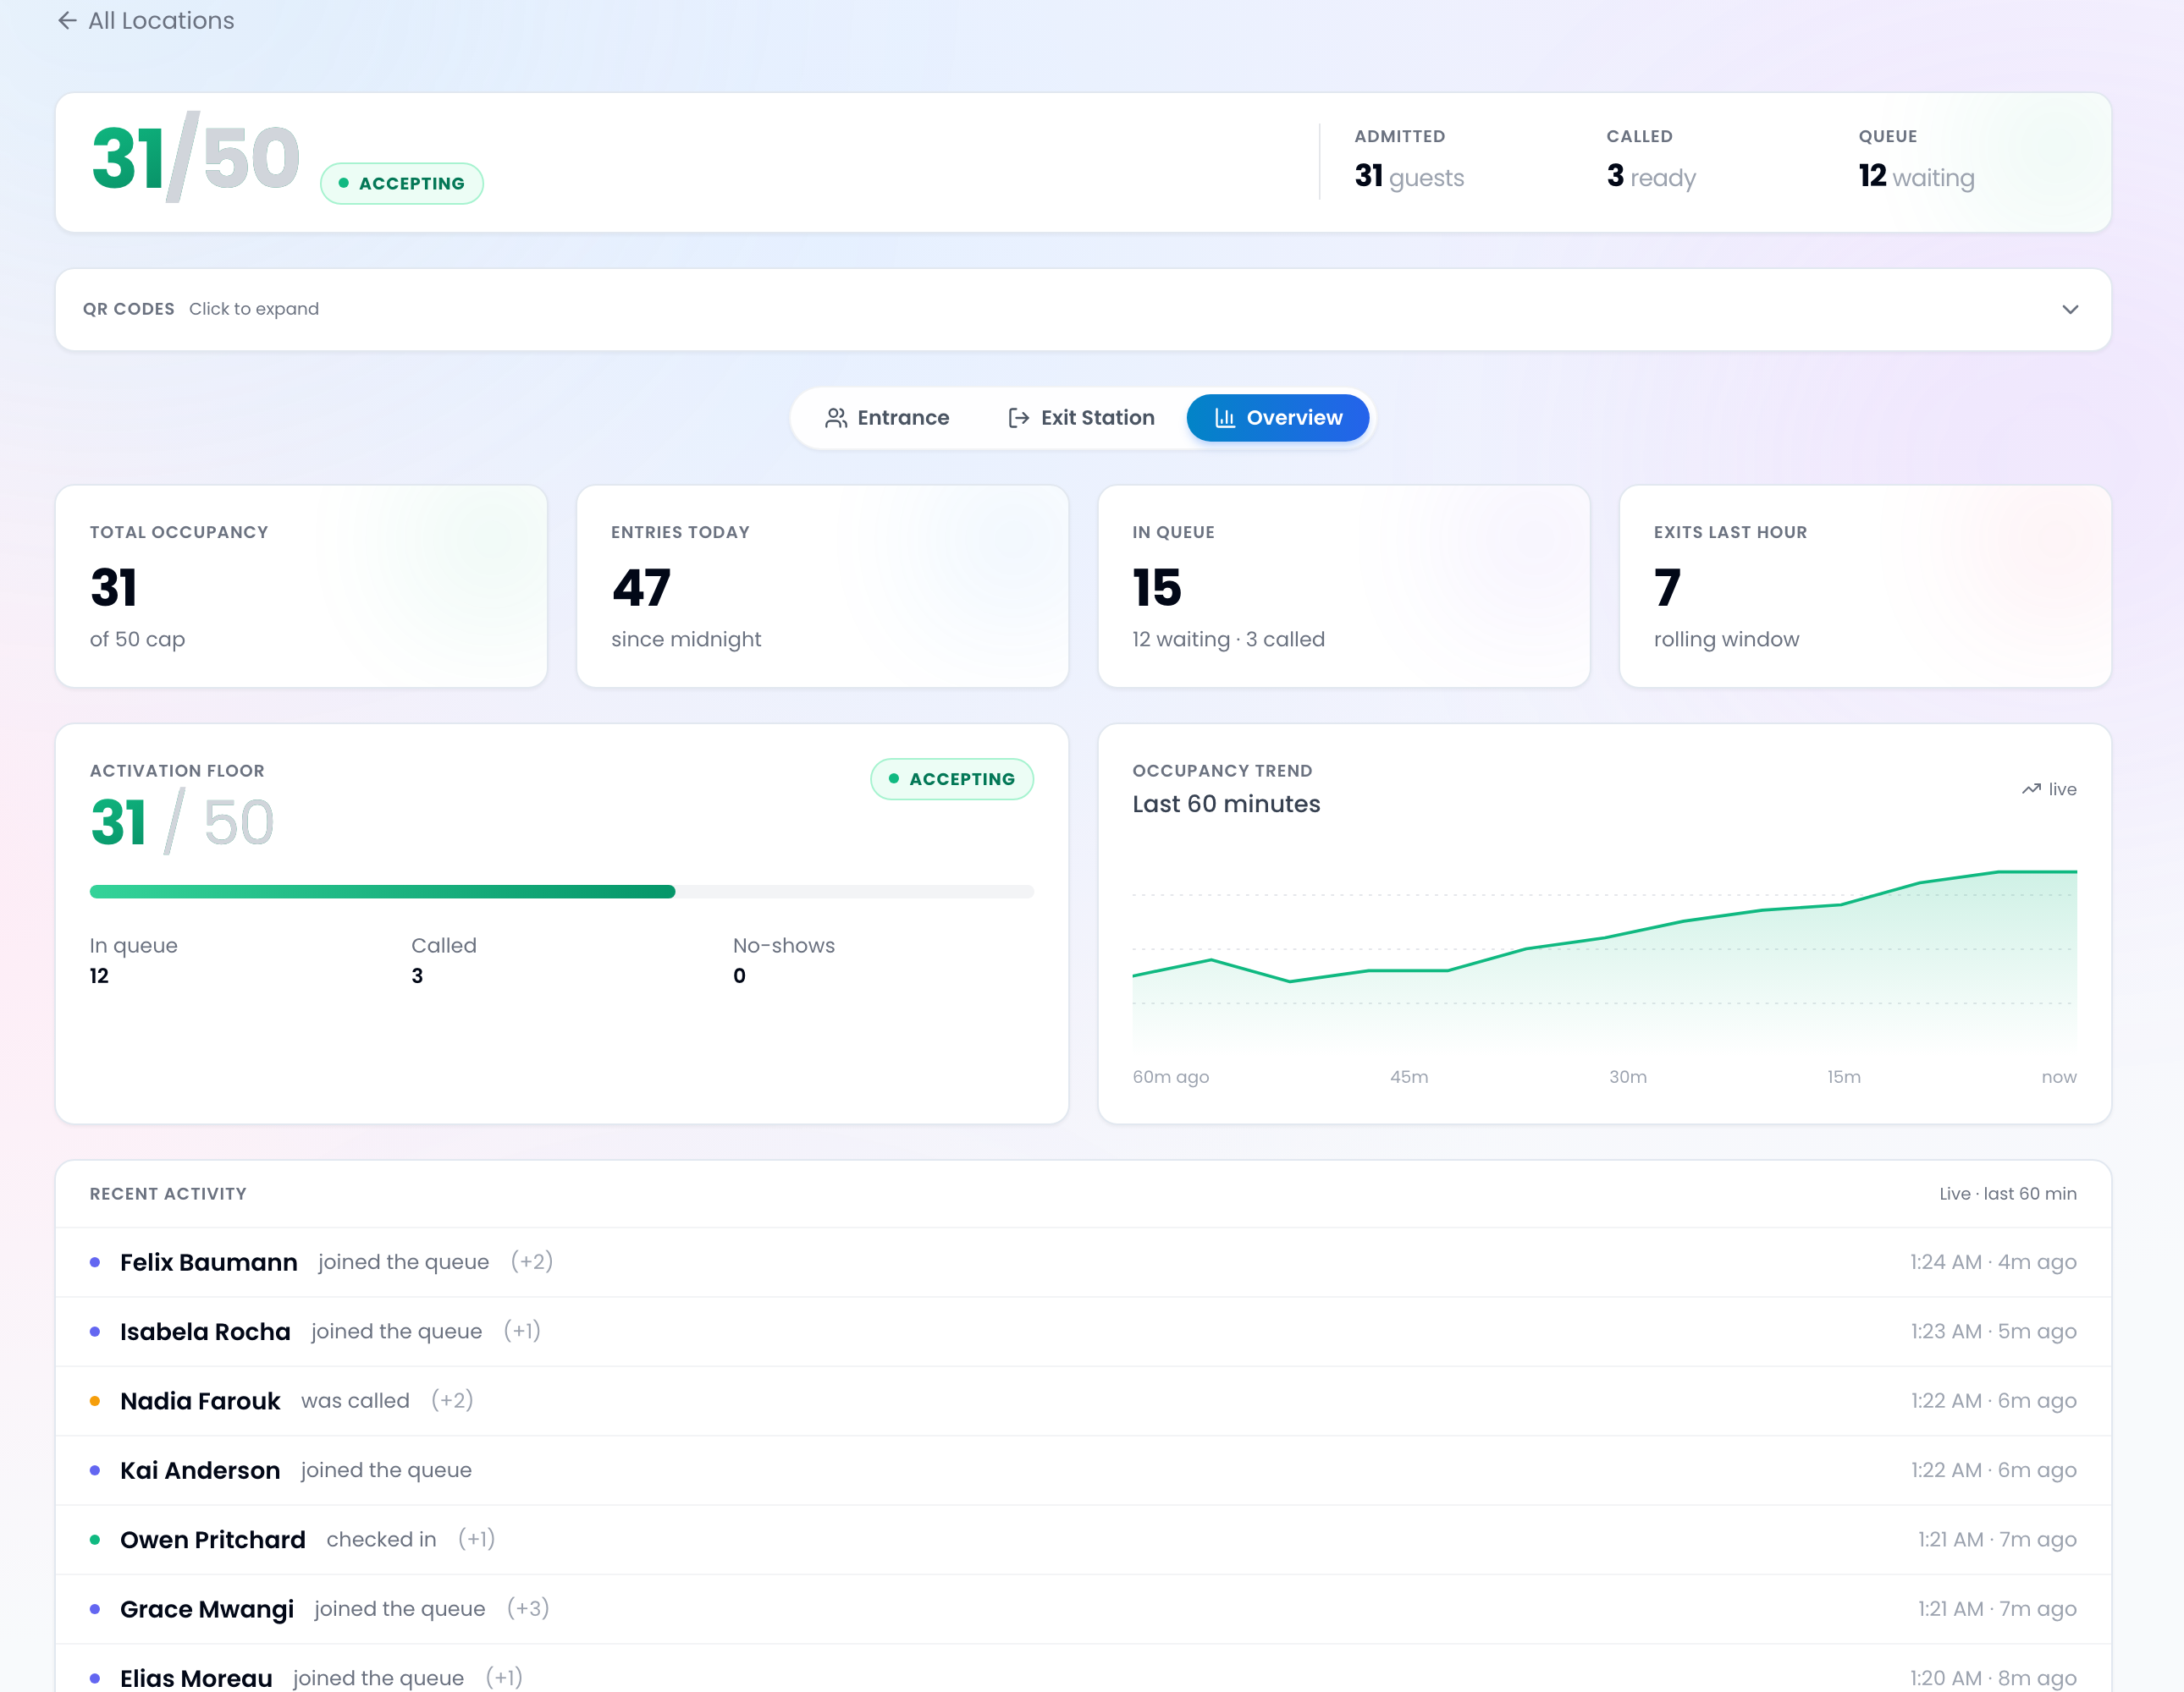The width and height of the screenshot is (2184, 1692).
Task: Click the live trend arrow icon
Action: point(2031,789)
